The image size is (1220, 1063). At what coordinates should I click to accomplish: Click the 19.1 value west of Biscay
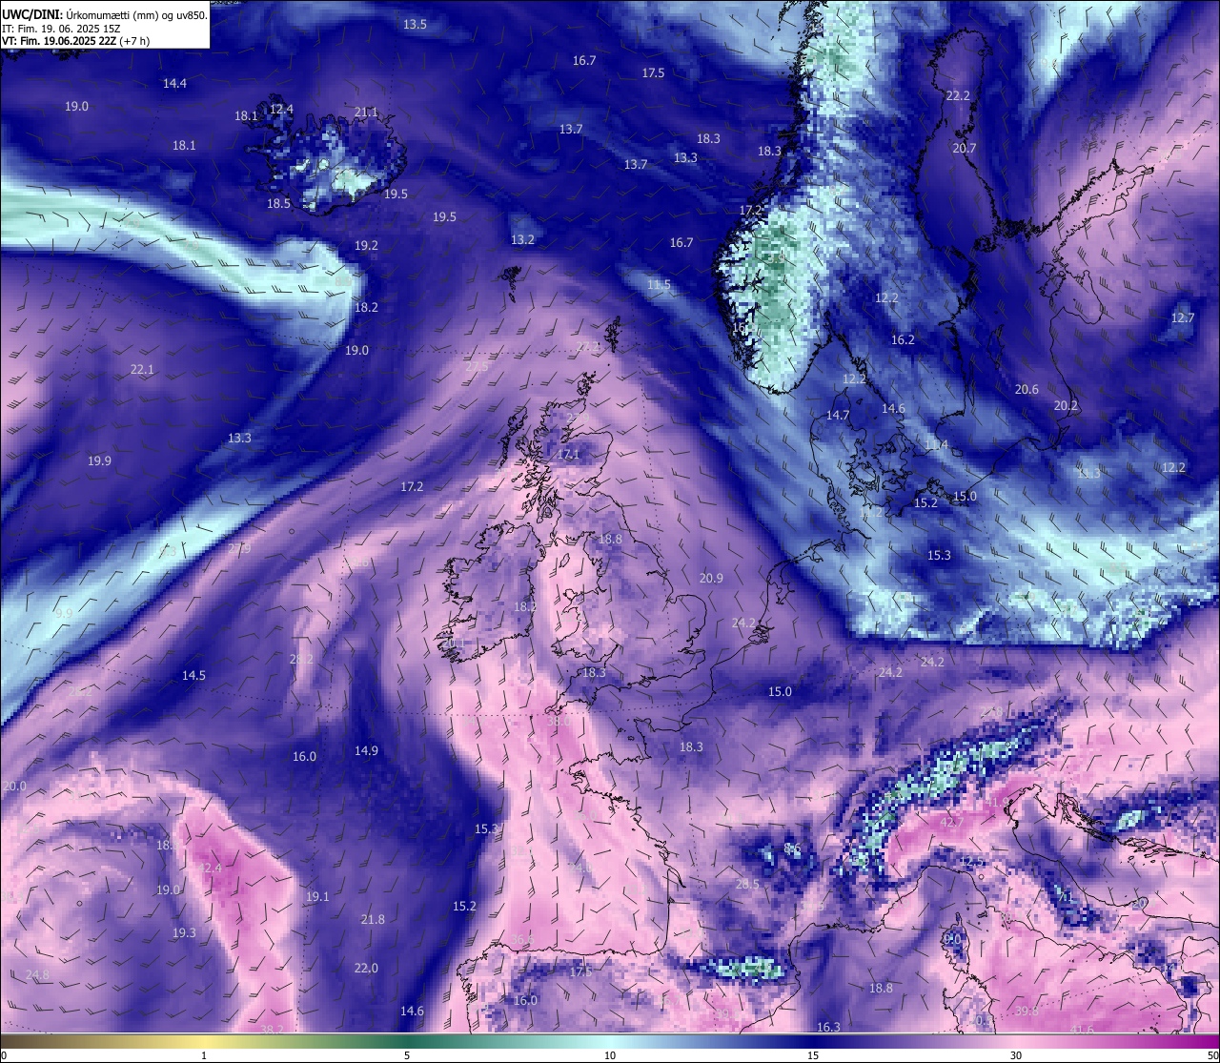(317, 896)
